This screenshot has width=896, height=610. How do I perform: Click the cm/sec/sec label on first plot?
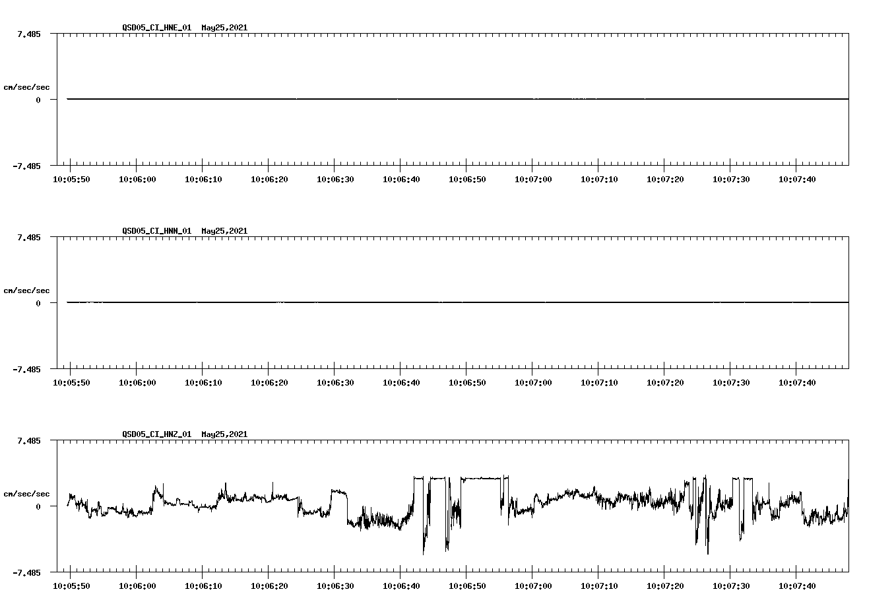[x=27, y=86]
